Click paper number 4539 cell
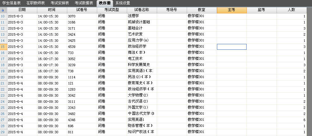Screen dimensions: 312x136 [x=82, y=47]
